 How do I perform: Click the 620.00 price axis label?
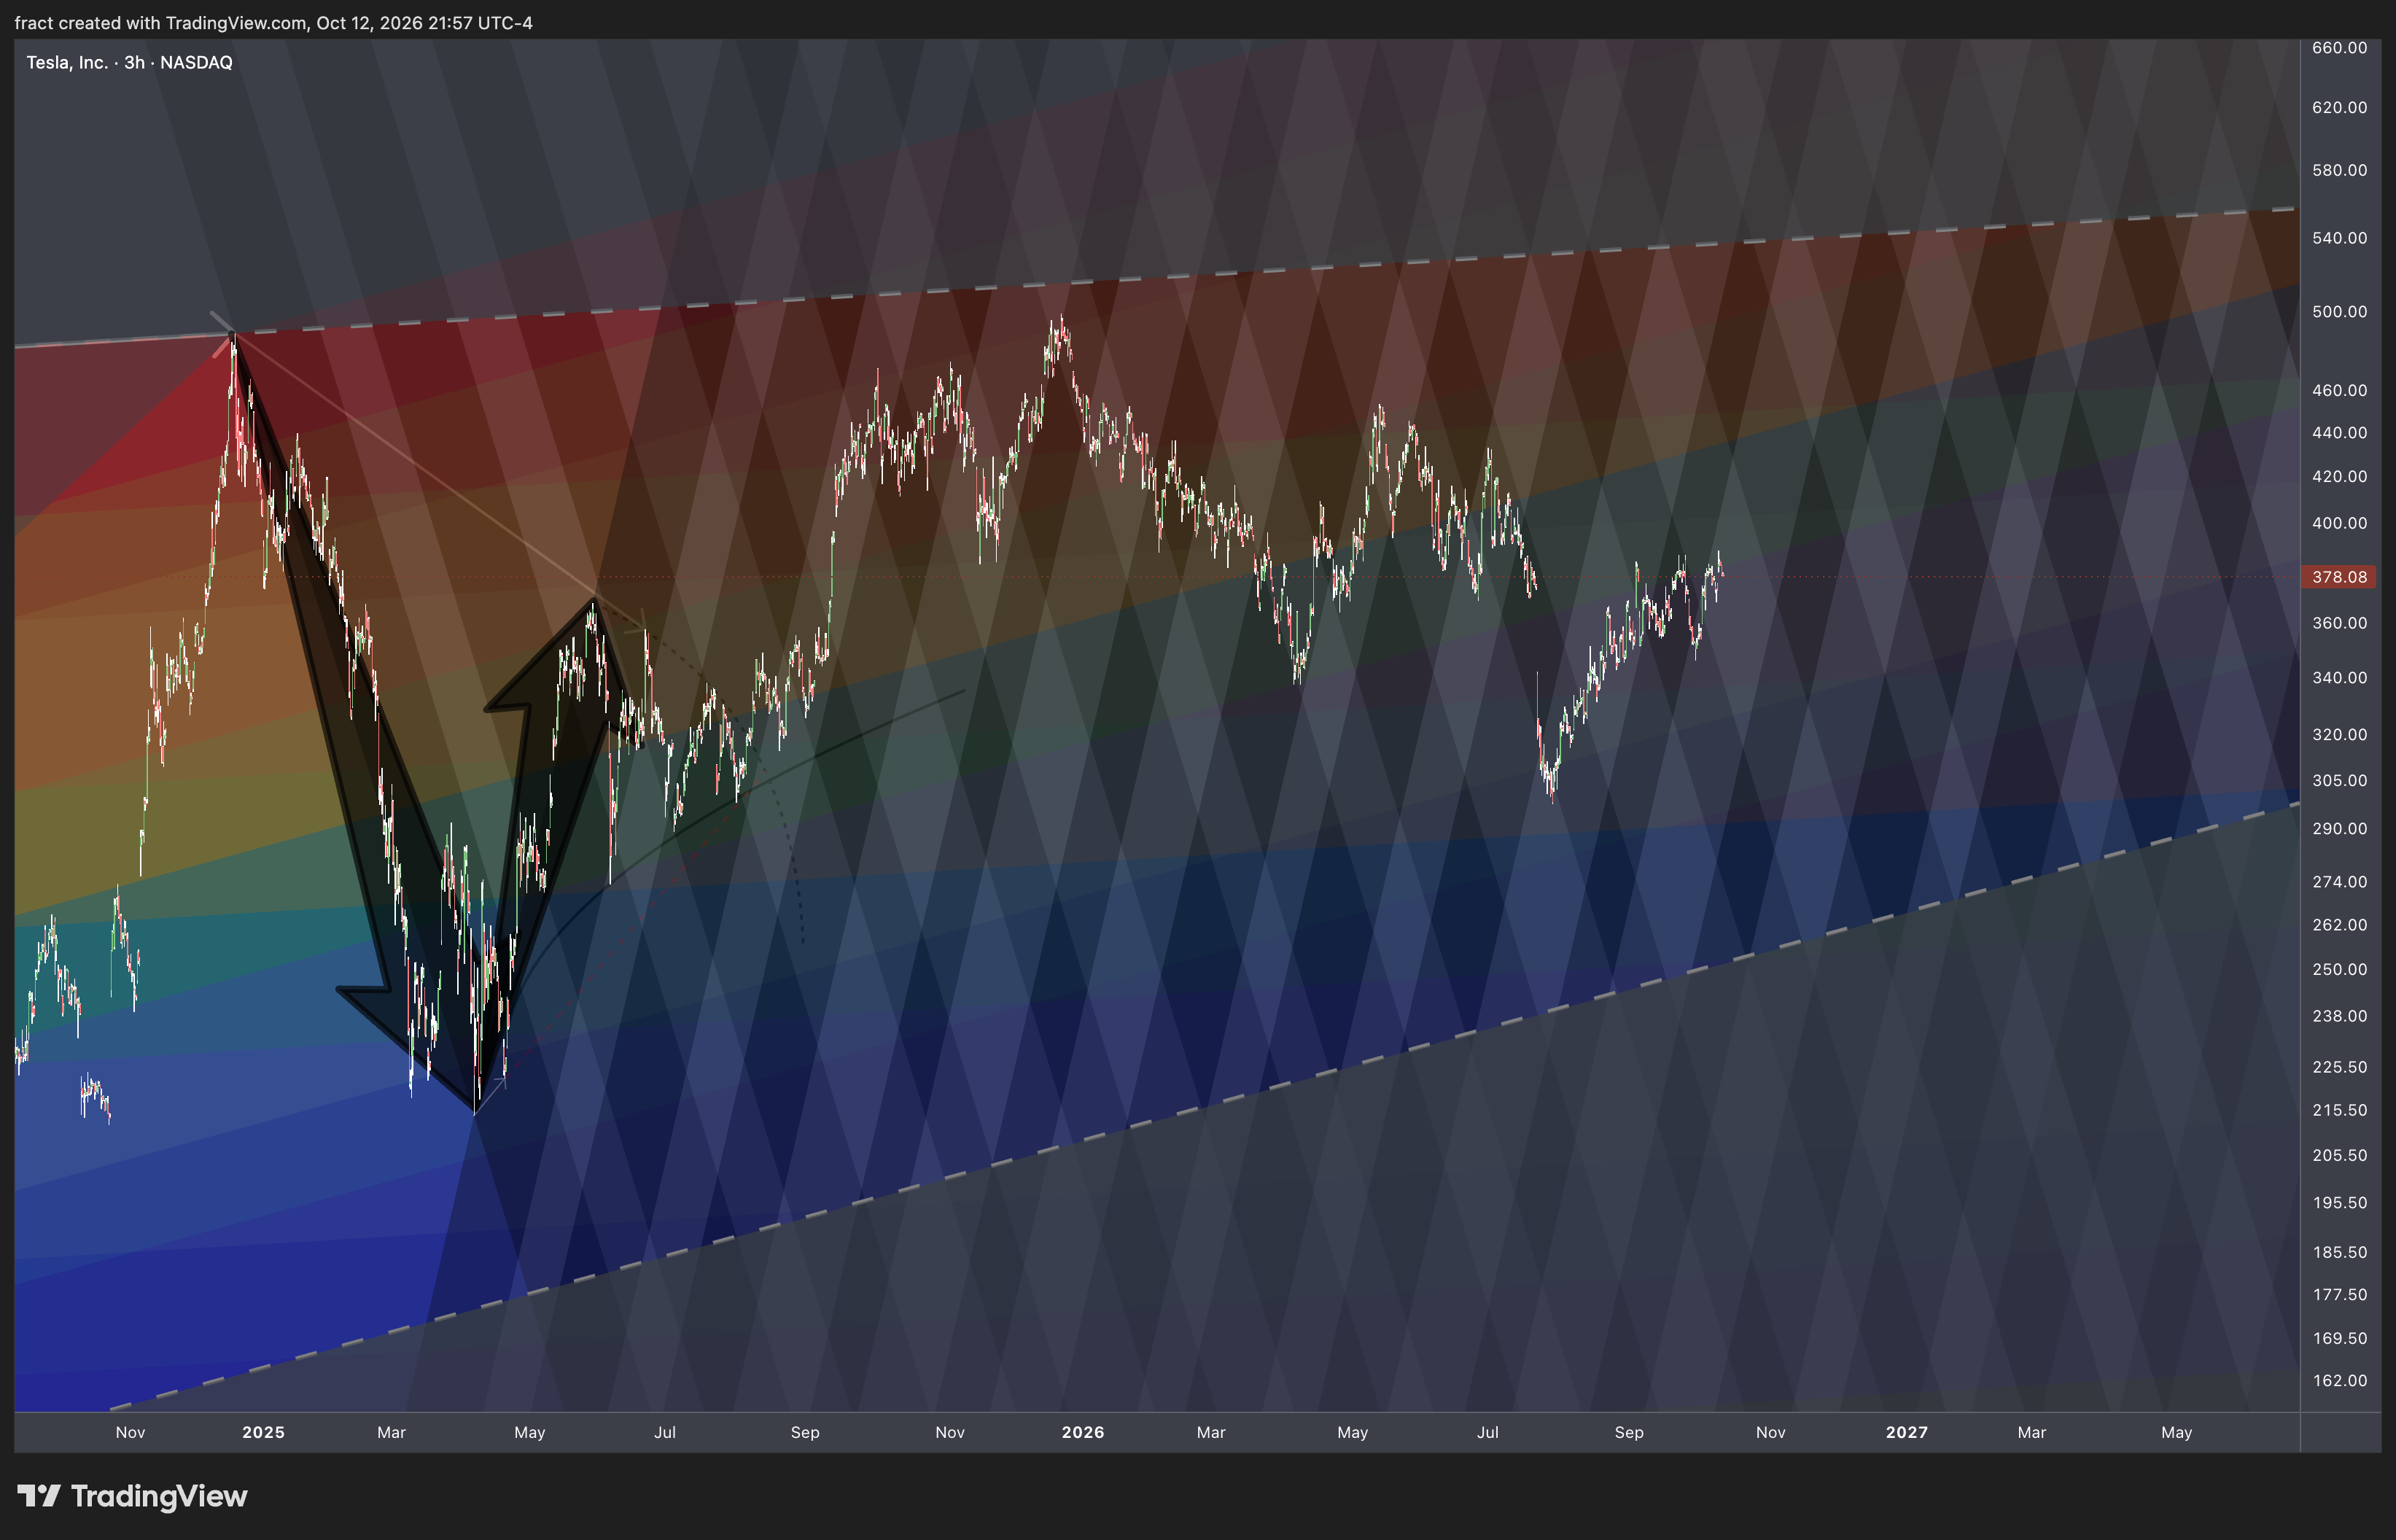(x=2339, y=108)
